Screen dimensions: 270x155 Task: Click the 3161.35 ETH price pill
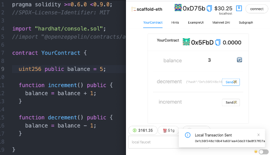[143, 131]
